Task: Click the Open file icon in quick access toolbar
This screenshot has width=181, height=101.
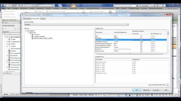Action: coord(10,6)
